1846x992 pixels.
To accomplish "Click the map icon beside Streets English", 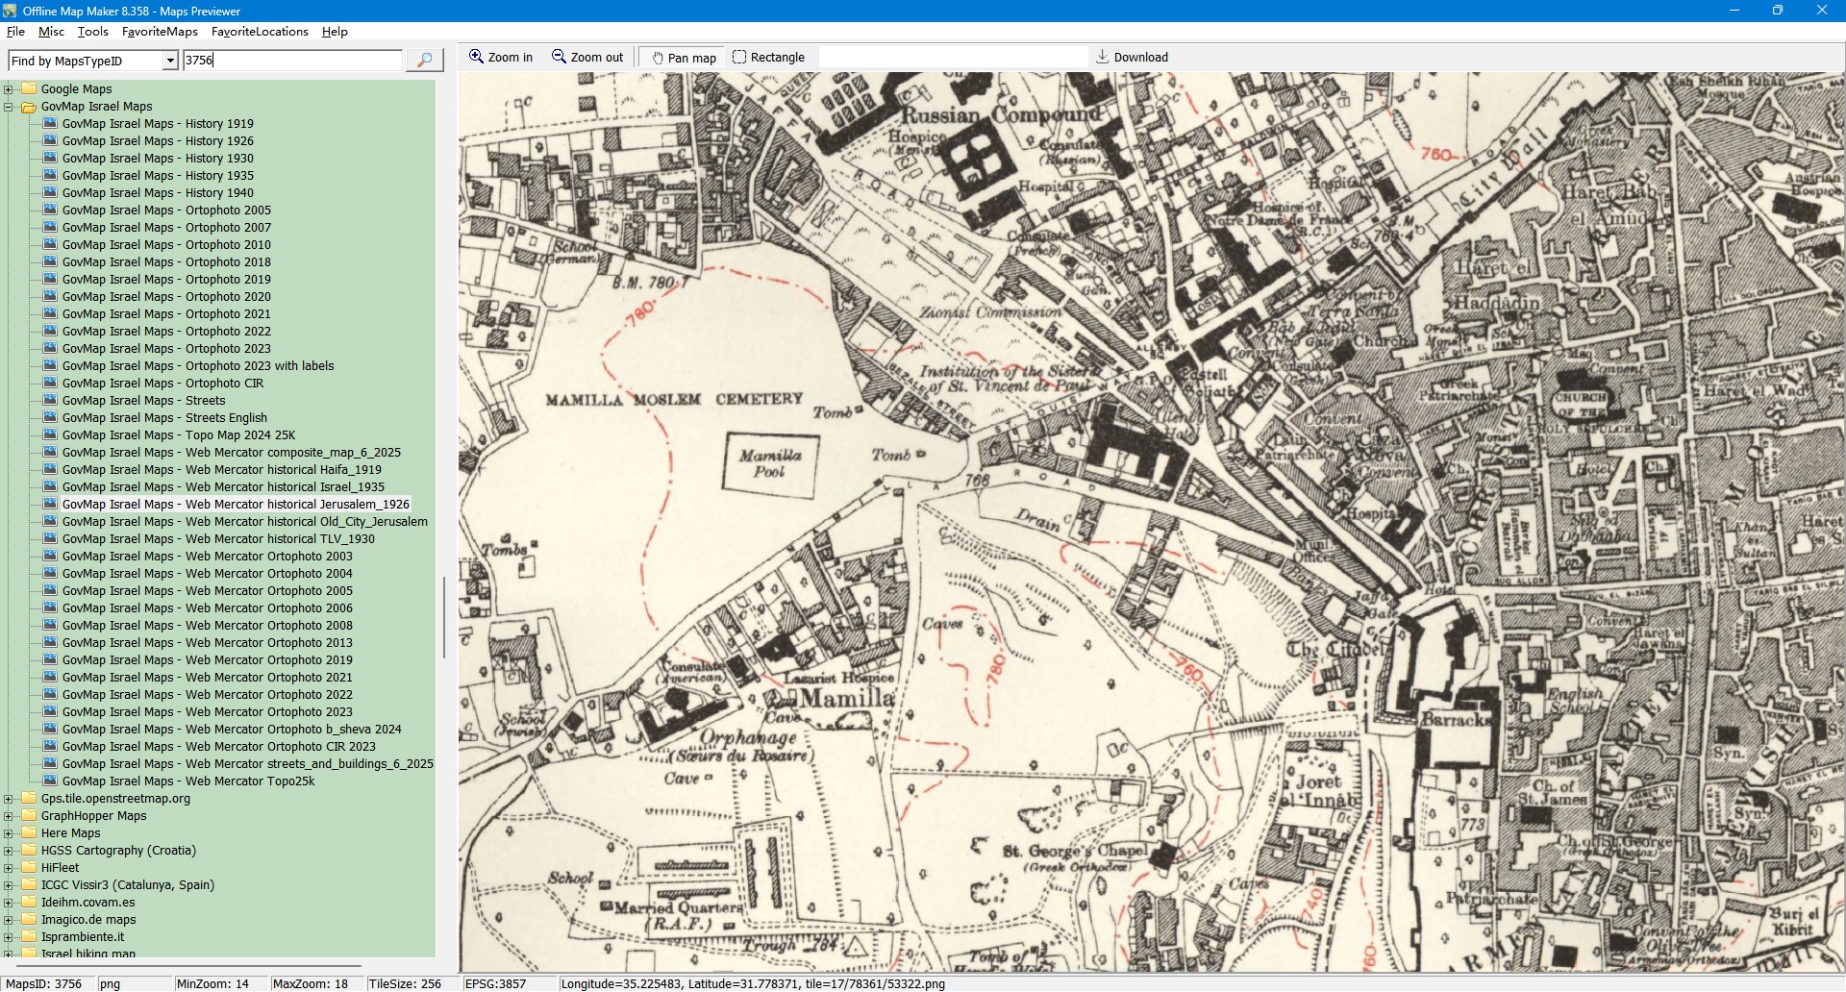I will (50, 418).
